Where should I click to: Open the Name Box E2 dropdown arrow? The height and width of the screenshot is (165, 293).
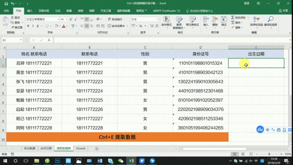click(x=21, y=40)
